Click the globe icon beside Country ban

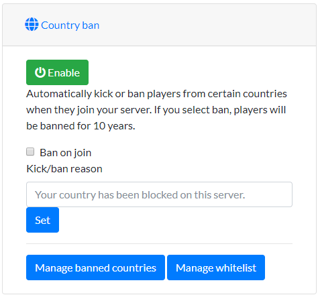[32, 24]
